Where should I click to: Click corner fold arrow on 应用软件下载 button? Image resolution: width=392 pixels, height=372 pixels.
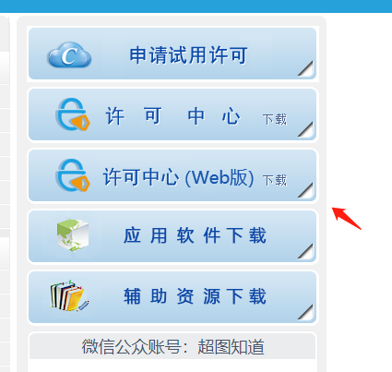point(305,251)
